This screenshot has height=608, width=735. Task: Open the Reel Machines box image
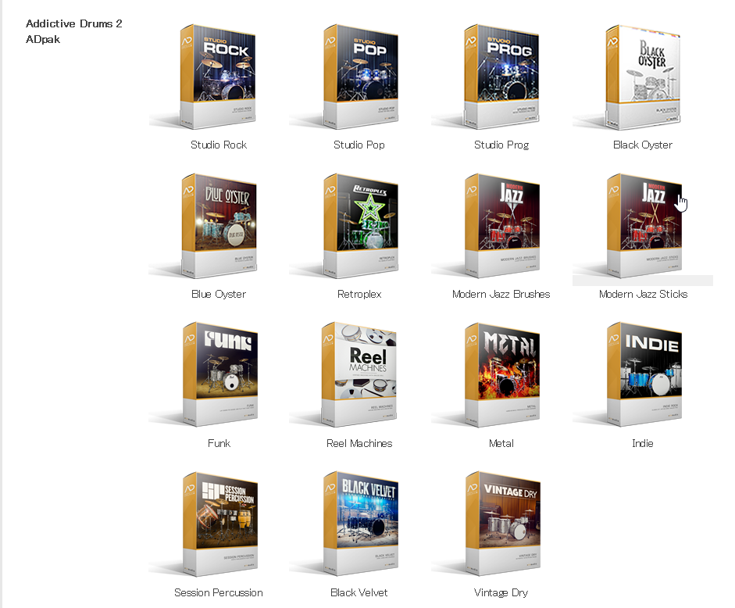(360, 374)
